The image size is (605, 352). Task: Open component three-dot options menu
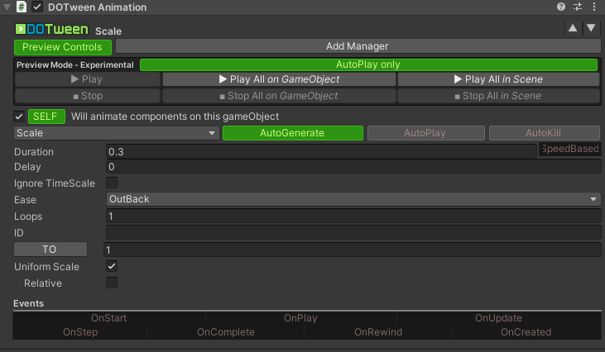594,7
